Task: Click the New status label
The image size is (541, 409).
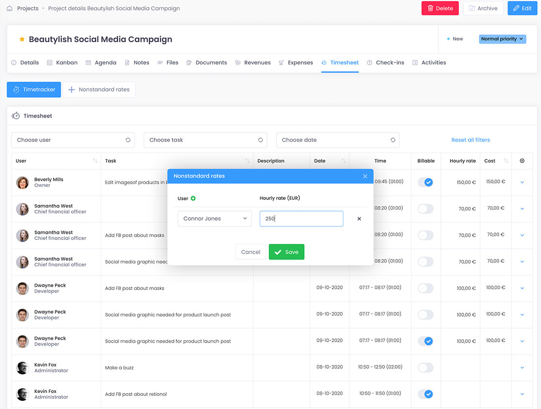Action: (458, 39)
